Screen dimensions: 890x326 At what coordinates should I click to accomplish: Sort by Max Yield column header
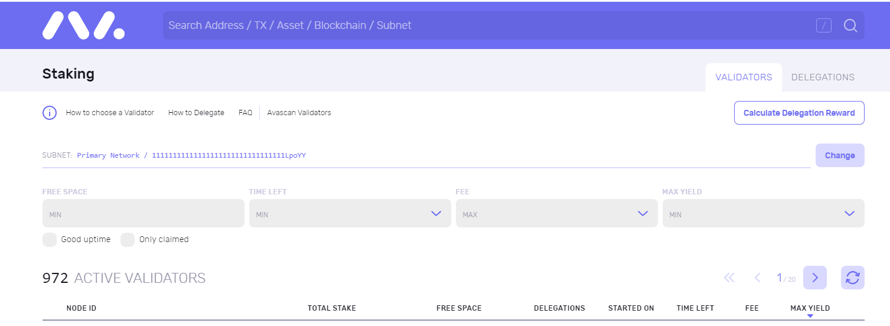[x=810, y=308]
